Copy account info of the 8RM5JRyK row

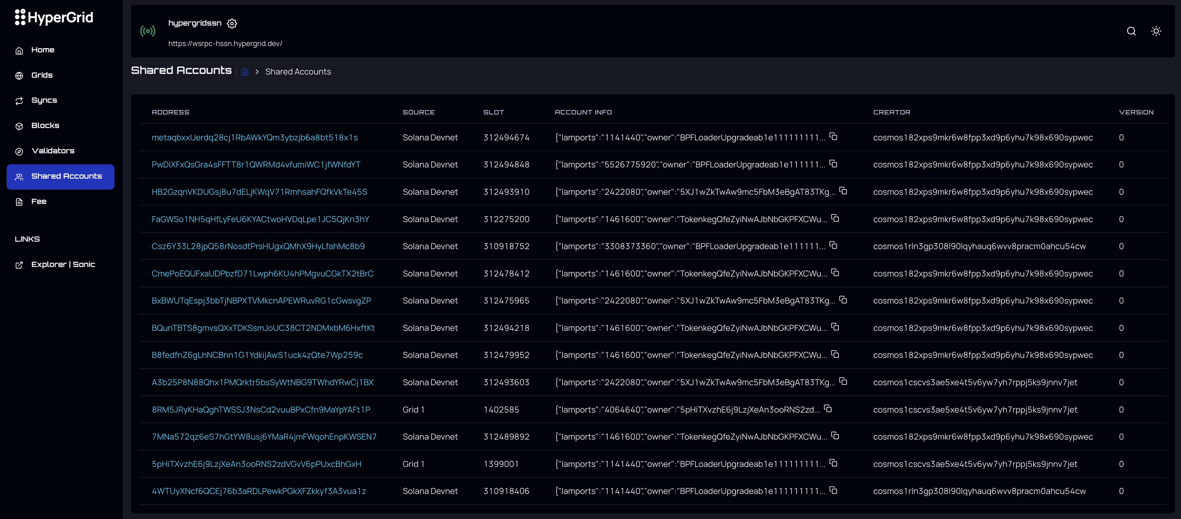click(x=827, y=408)
